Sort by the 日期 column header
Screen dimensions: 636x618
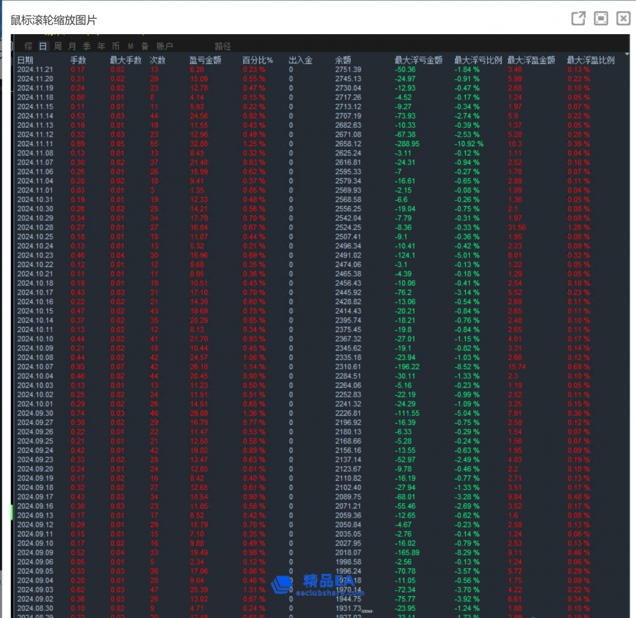coord(25,60)
